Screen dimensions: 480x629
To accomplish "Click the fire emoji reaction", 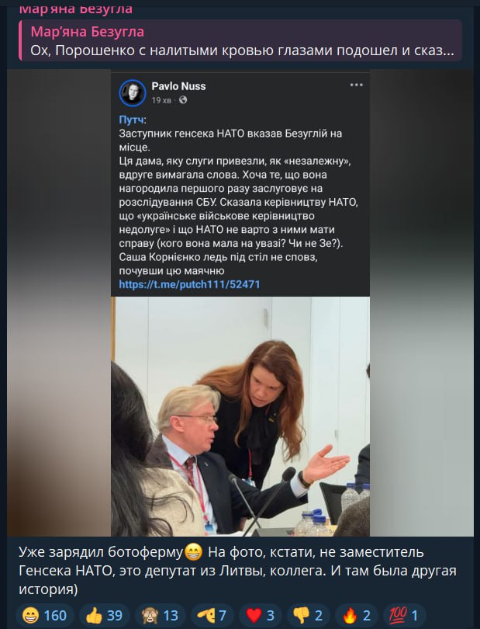I will [x=356, y=615].
